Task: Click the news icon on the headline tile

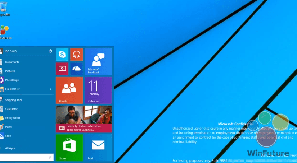Action: click(62, 128)
